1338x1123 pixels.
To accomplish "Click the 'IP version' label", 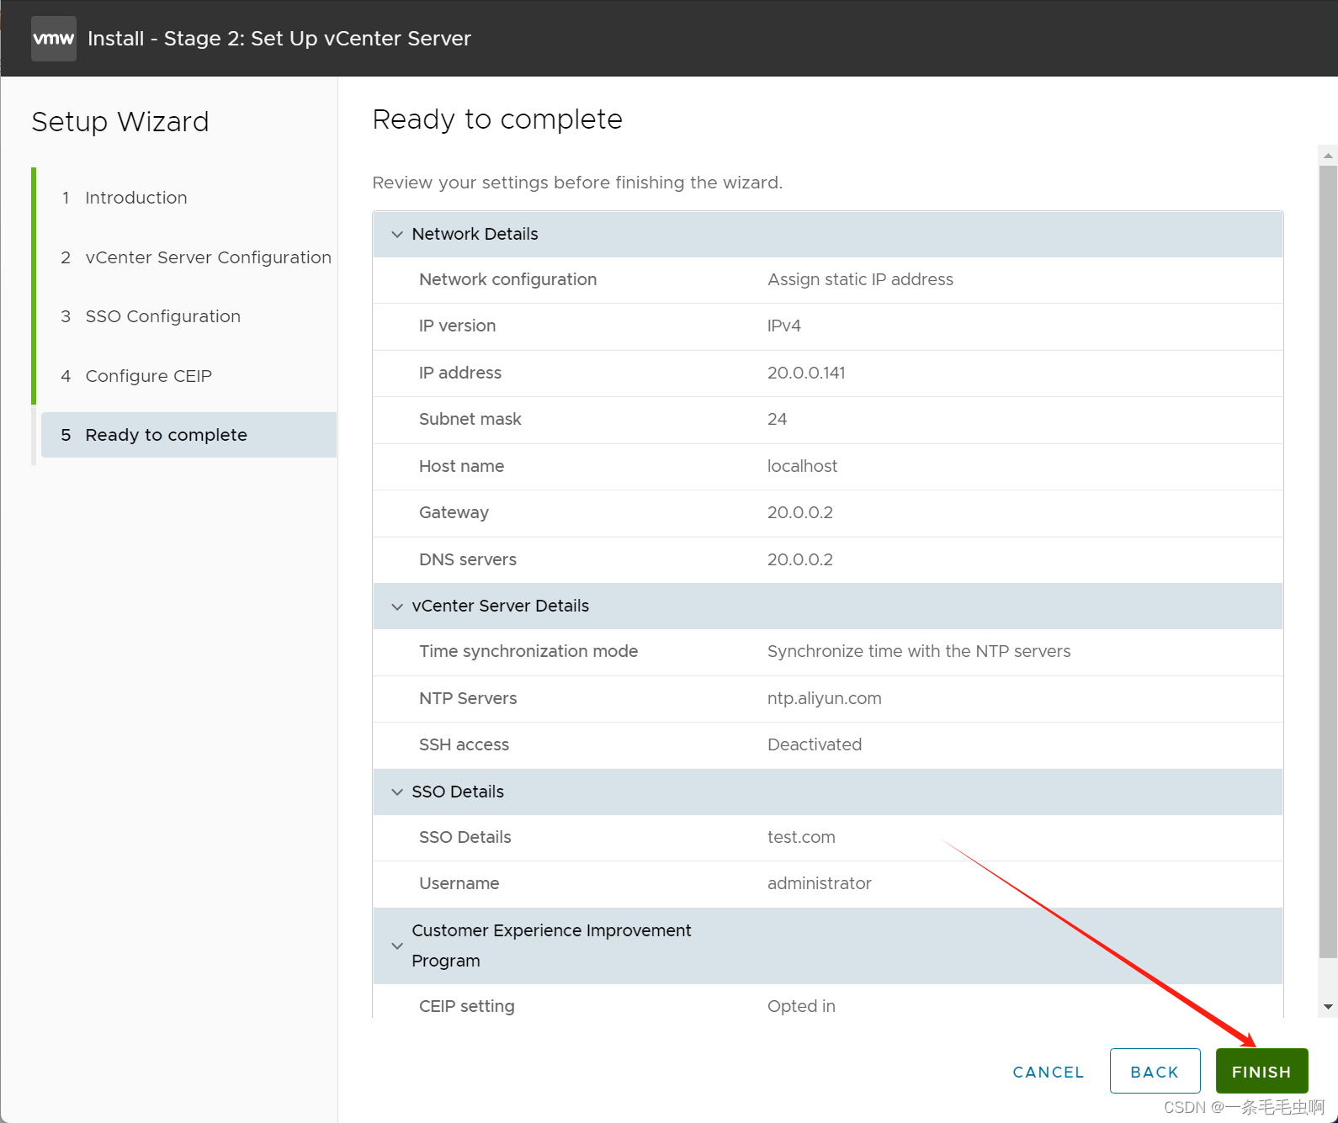I will tap(457, 326).
